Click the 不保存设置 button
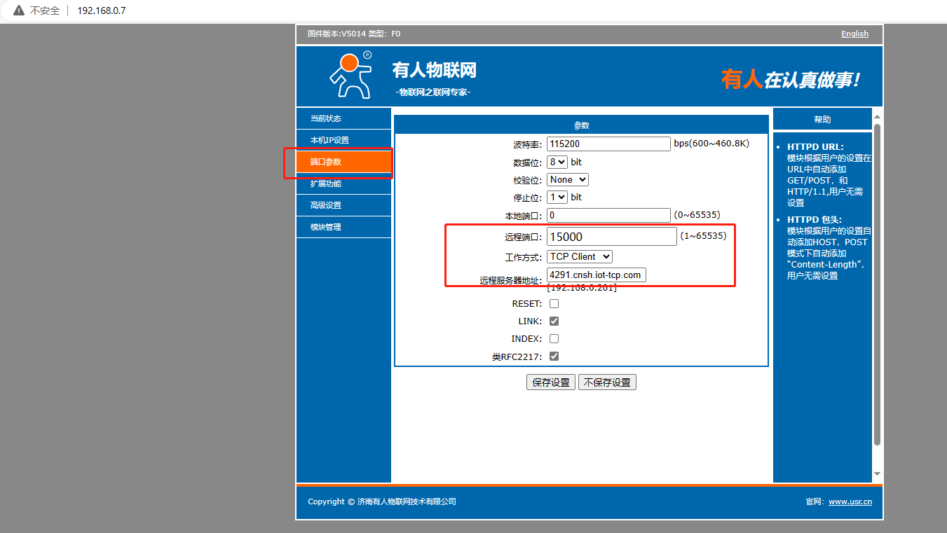 607,382
